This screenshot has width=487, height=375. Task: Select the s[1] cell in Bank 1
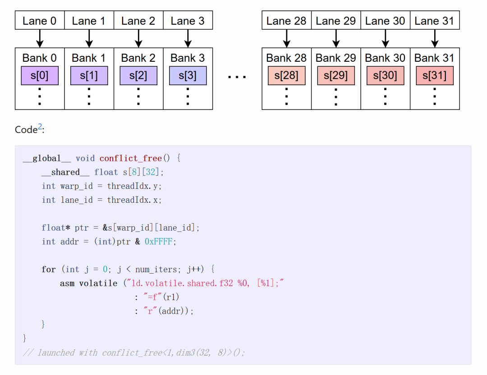[x=89, y=76]
